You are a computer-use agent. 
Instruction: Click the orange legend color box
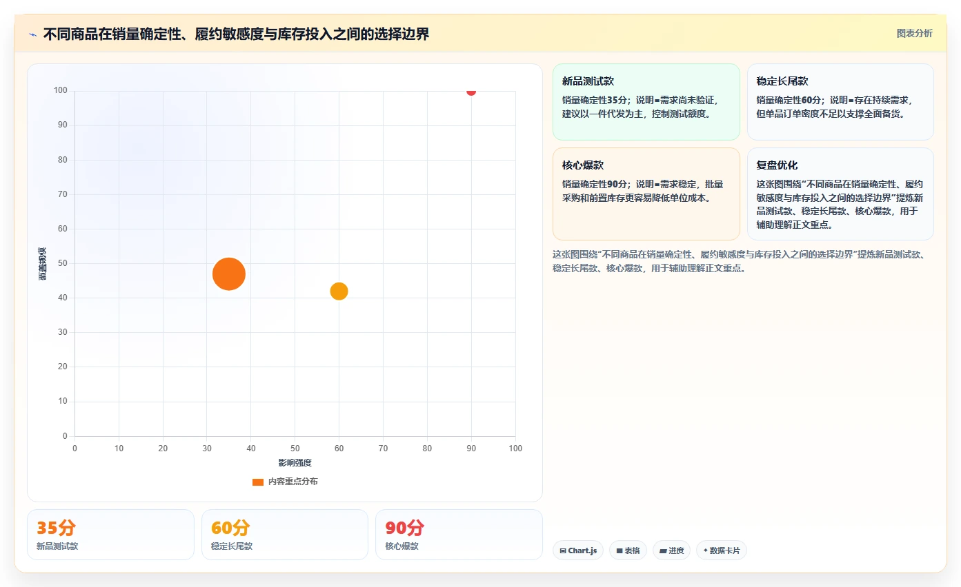[258, 482]
